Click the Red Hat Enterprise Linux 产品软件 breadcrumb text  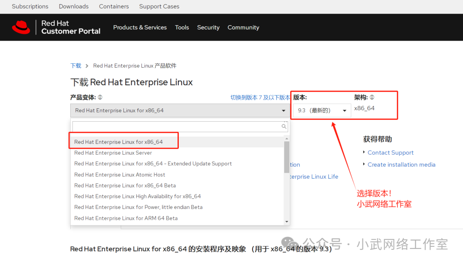pos(135,66)
